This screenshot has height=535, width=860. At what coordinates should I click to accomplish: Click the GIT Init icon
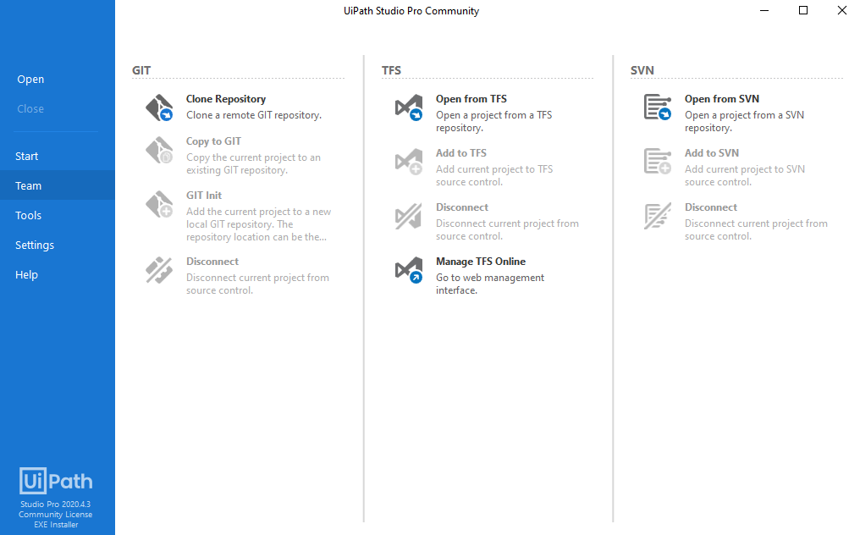(x=159, y=204)
